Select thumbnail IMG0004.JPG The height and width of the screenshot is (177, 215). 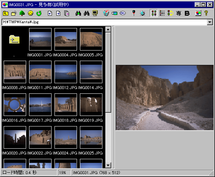66,39
